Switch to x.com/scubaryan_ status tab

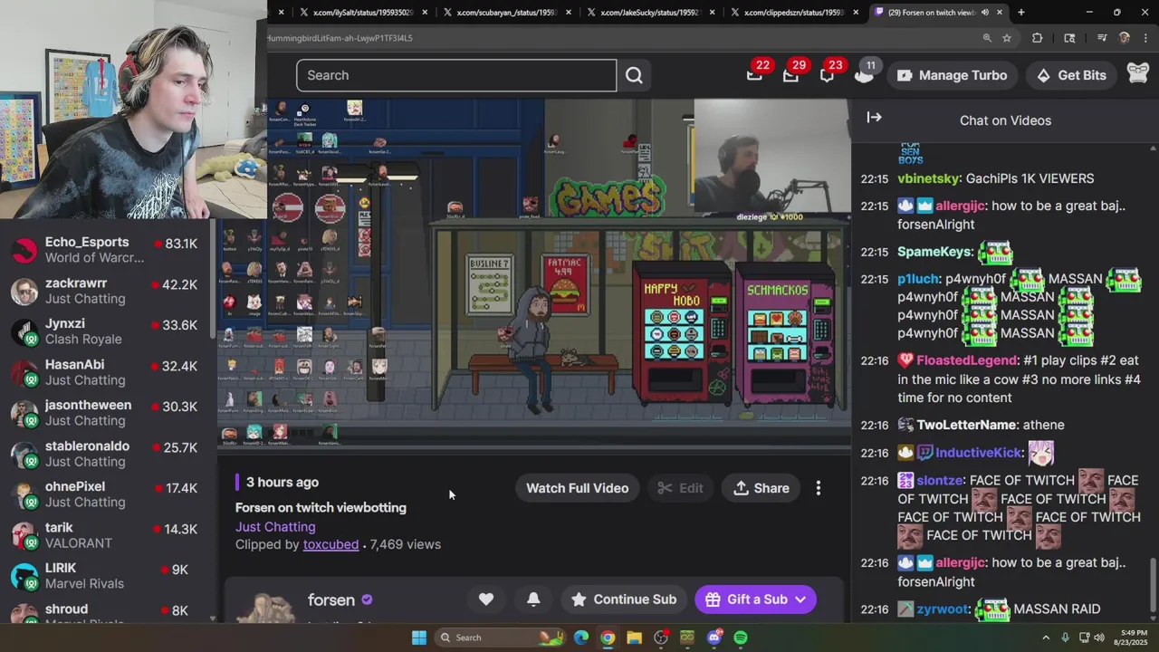tap(507, 13)
